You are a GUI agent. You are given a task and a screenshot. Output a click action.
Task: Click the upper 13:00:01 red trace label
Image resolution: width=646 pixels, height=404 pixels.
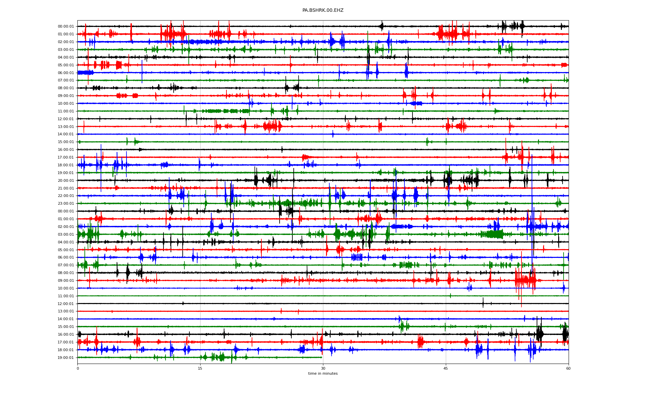point(66,127)
